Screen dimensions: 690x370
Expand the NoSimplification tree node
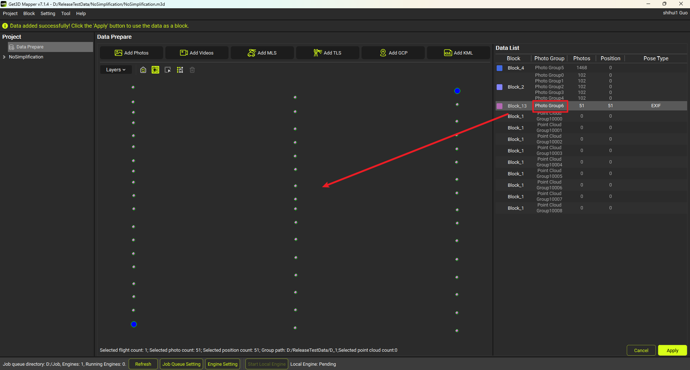click(4, 57)
